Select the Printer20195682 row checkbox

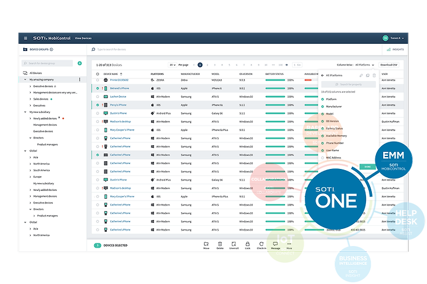pyautogui.click(x=97, y=80)
